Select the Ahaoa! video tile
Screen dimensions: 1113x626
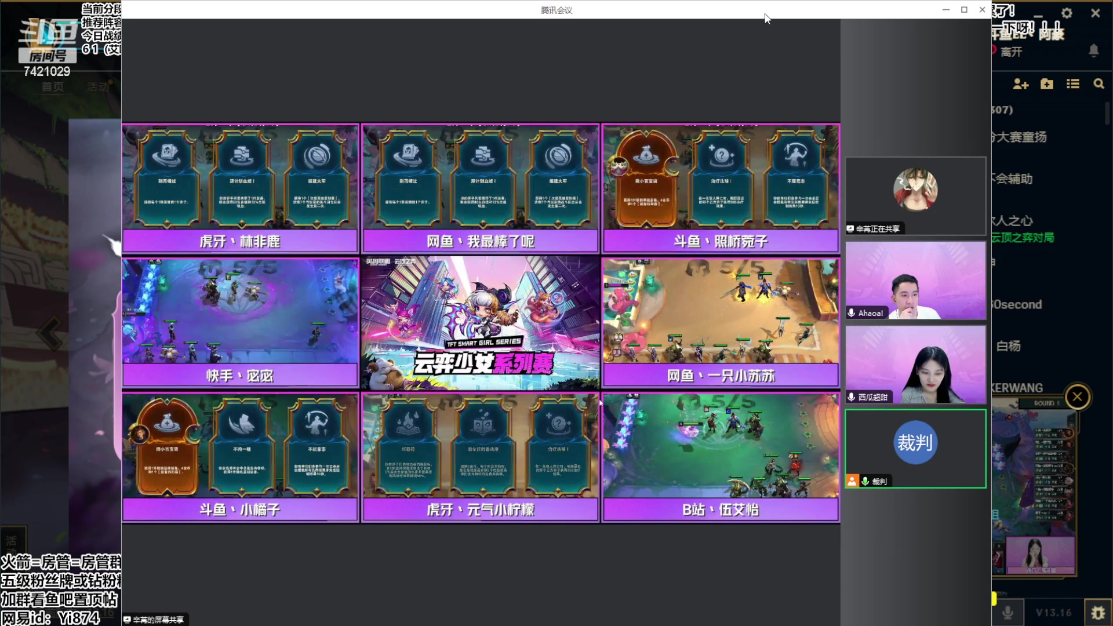(x=915, y=281)
